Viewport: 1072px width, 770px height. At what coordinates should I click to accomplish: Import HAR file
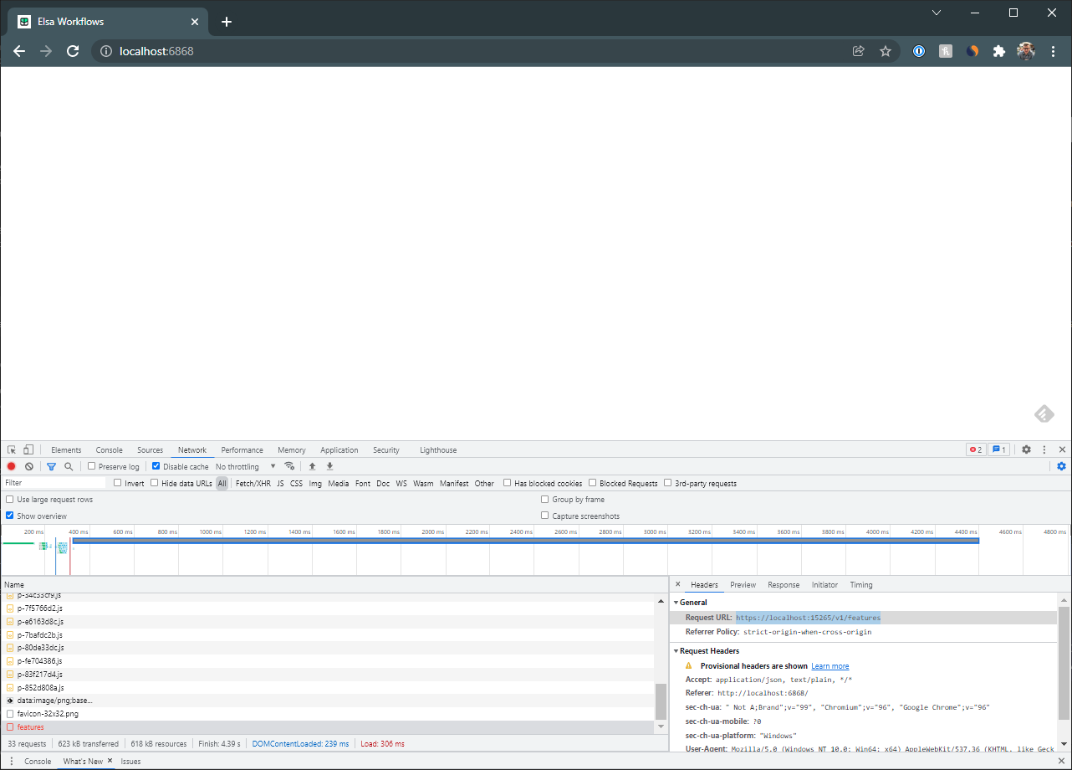pos(312,466)
